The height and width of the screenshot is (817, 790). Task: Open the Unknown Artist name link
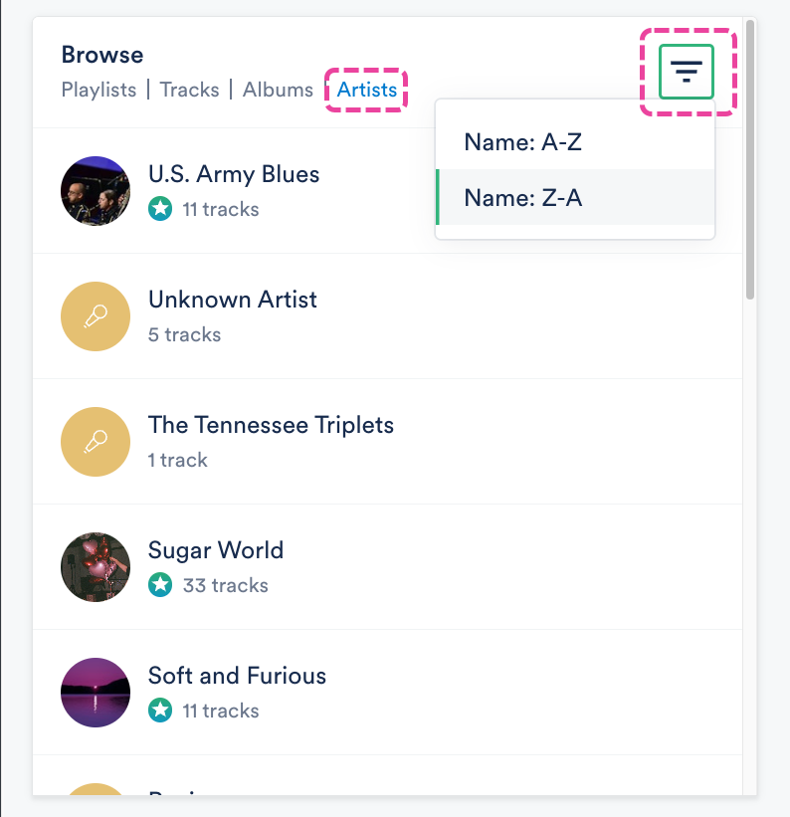233,300
